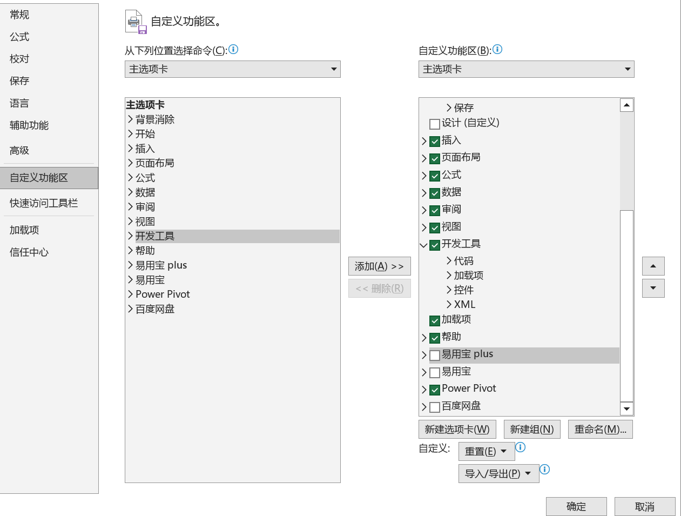Collapse the 开发工具 tree node on the right

(424, 245)
